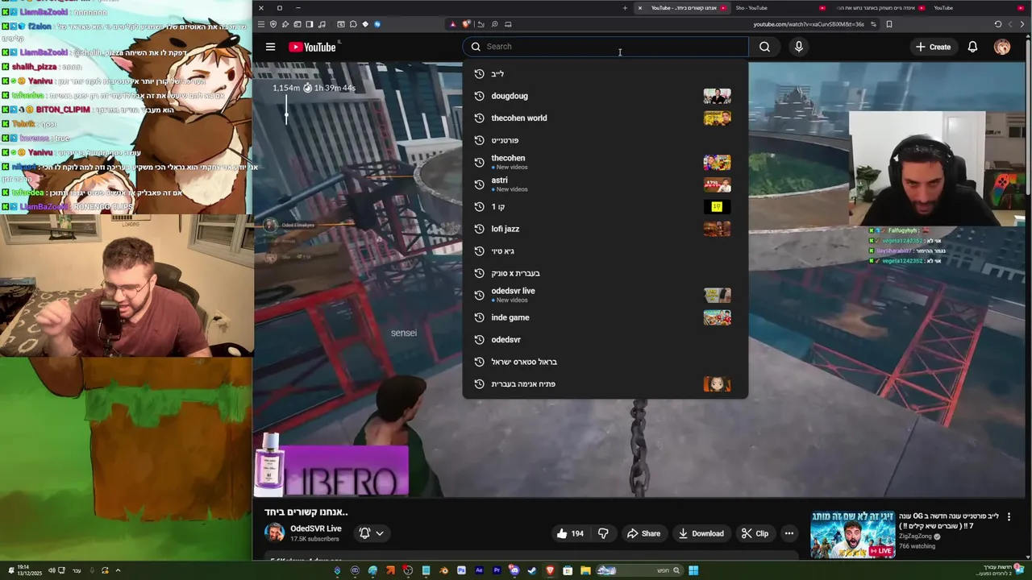The width and height of the screenshot is (1032, 580).
Task: Click the browser address bar URL
Action: click(x=809, y=24)
